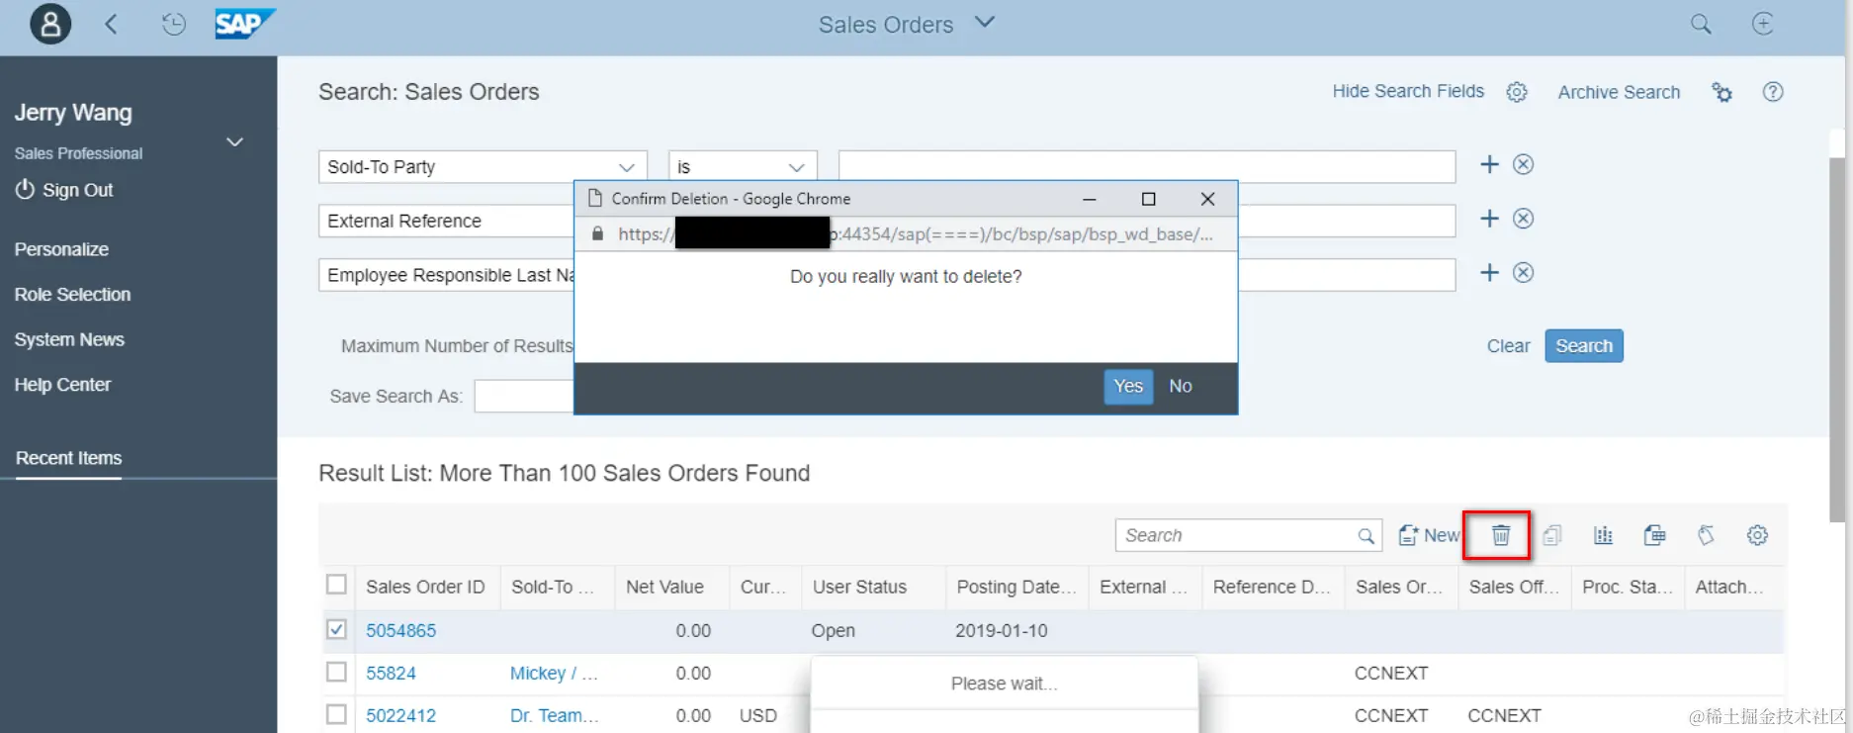Image resolution: width=1853 pixels, height=733 pixels.
Task: Open sales order 5022412 link
Action: [400, 715]
